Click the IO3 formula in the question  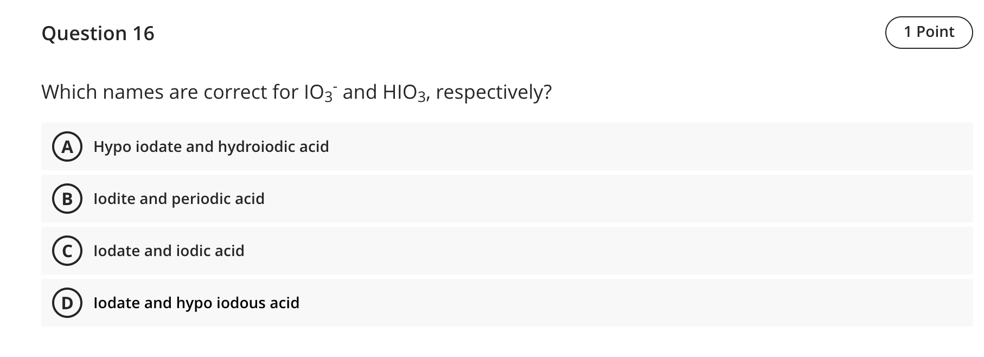320,91
